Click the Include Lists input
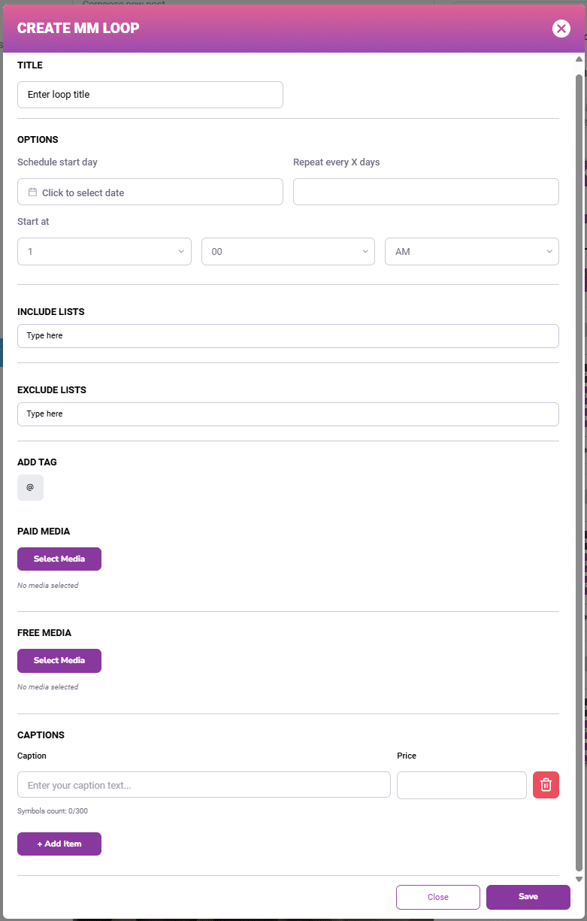Screen dimensions: 587x921 click(x=288, y=336)
